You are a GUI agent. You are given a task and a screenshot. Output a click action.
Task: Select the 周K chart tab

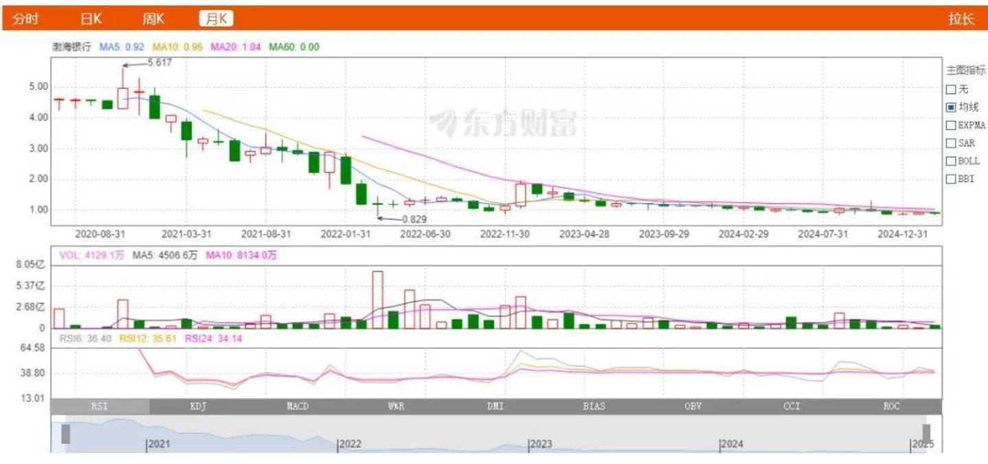(x=153, y=19)
